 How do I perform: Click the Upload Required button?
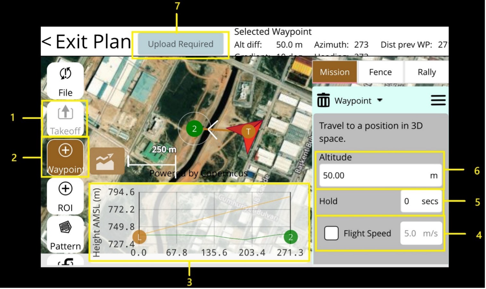pyautogui.click(x=180, y=44)
